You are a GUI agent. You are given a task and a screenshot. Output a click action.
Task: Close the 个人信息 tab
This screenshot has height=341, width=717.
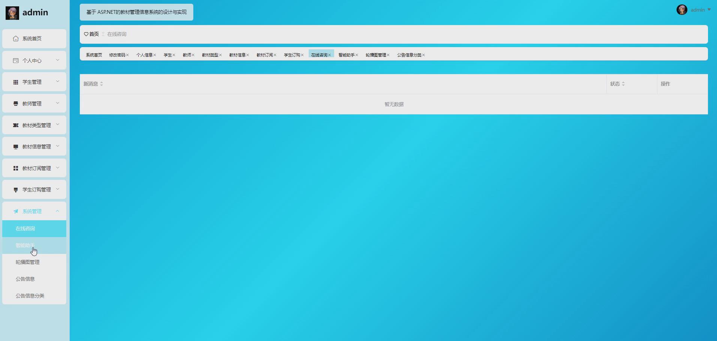pos(155,55)
